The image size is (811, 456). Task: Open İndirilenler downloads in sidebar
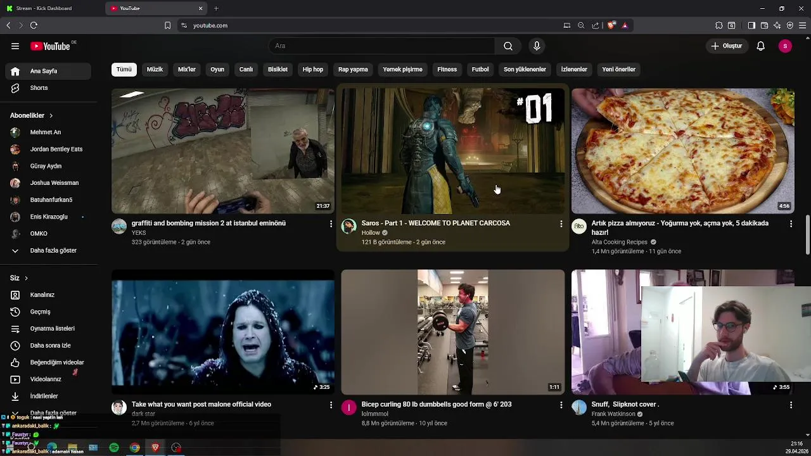48,396
